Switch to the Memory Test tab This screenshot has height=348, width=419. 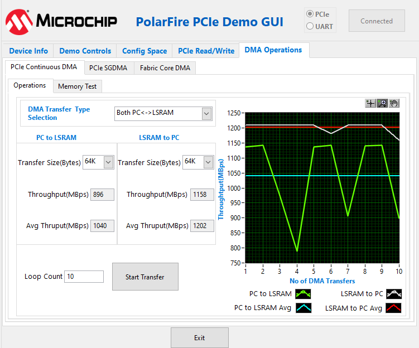[x=77, y=86]
